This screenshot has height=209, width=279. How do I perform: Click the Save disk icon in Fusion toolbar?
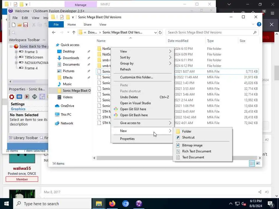26,25
